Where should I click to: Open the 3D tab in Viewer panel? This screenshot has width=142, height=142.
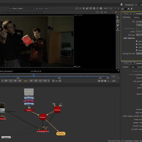[133, 67]
